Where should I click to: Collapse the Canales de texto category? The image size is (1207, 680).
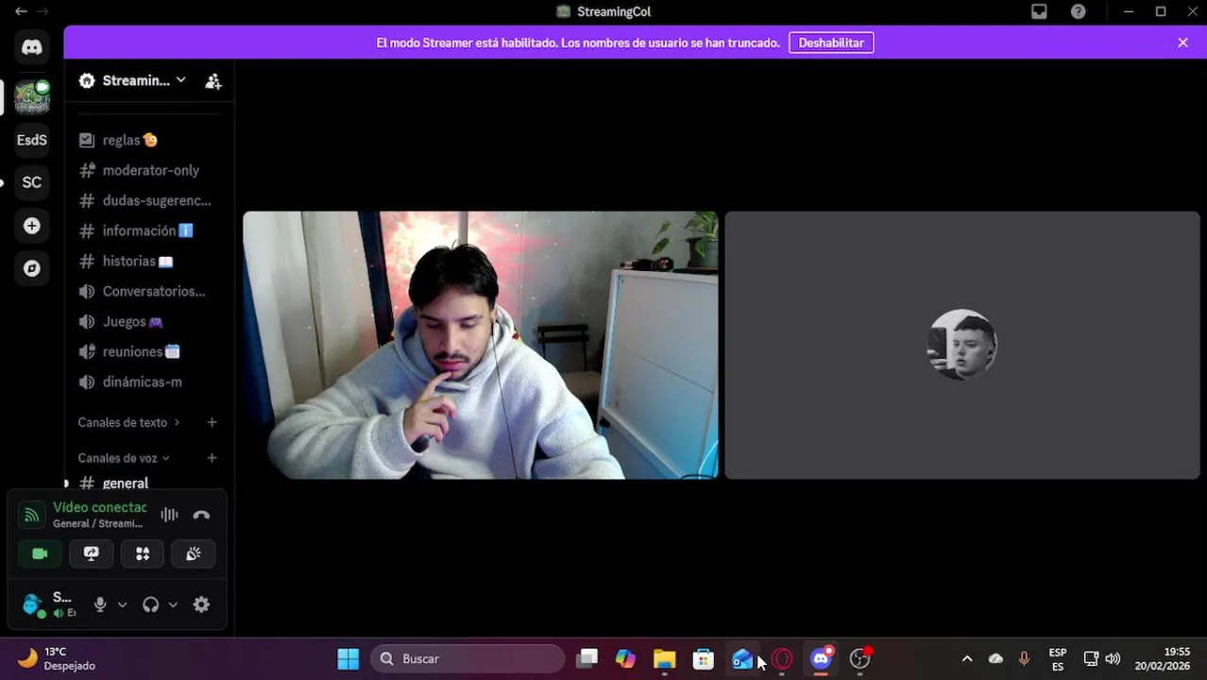click(128, 422)
